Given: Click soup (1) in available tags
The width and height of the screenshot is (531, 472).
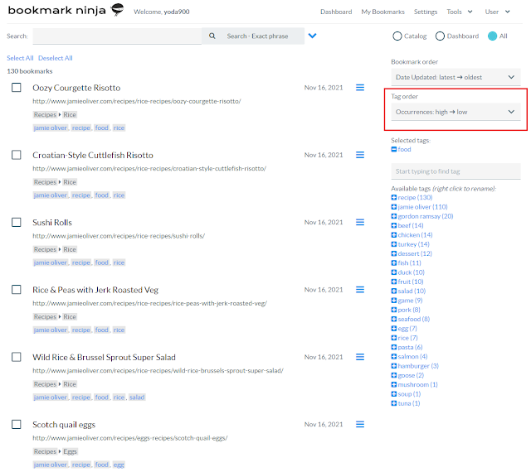Looking at the screenshot, I should coord(409,394).
